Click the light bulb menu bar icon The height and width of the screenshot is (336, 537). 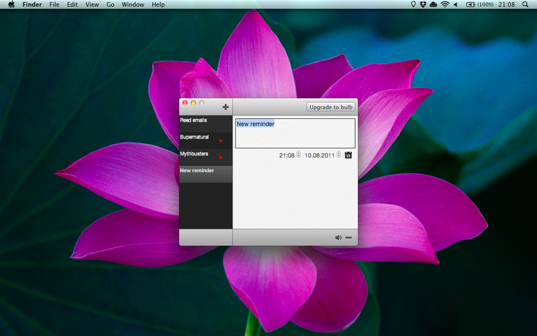click(413, 5)
